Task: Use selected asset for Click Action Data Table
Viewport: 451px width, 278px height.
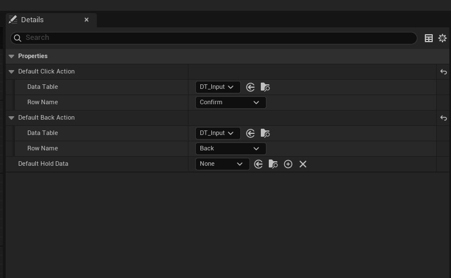Action: pos(250,87)
